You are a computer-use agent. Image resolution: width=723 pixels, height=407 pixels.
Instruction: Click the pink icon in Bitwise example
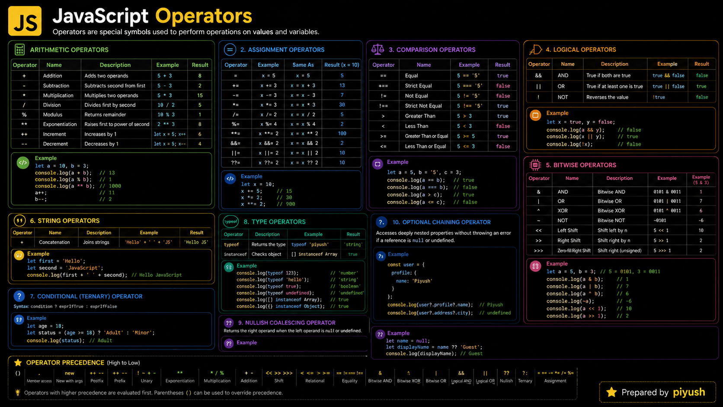[535, 266]
